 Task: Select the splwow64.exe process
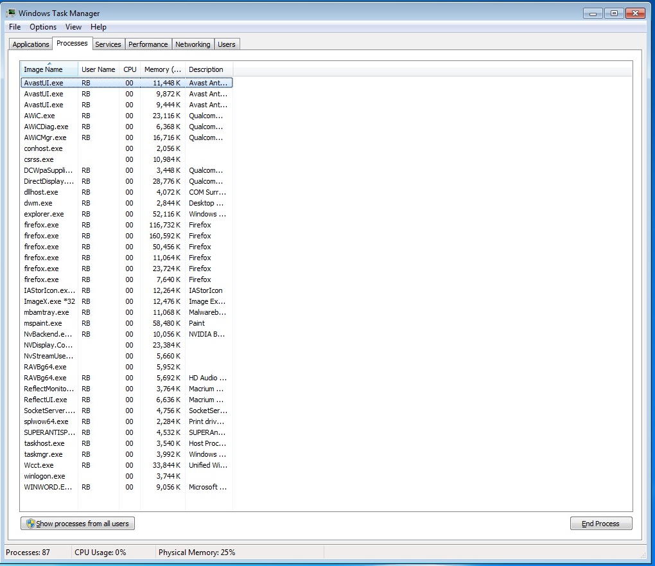[127, 421]
